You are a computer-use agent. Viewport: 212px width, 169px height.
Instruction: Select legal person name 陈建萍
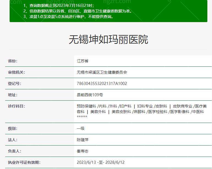83,140
